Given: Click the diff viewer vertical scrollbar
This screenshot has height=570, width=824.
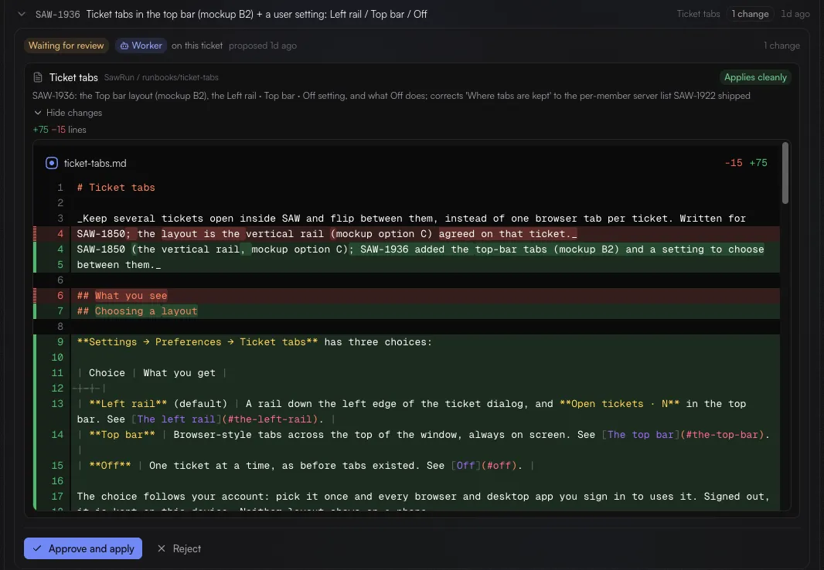Looking at the screenshot, I should 785,173.
